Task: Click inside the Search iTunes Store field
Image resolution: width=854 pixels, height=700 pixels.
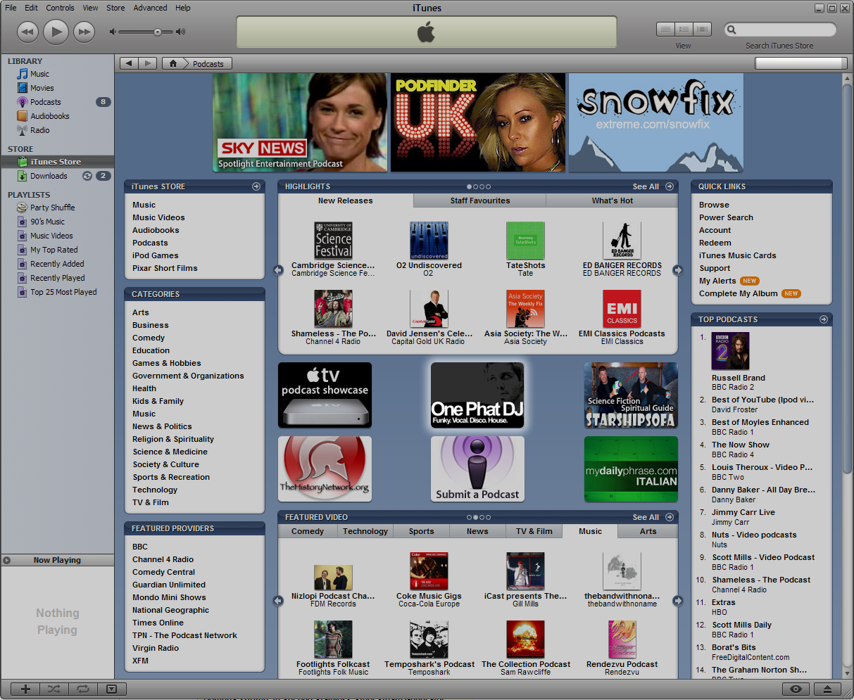Action: pos(781,30)
